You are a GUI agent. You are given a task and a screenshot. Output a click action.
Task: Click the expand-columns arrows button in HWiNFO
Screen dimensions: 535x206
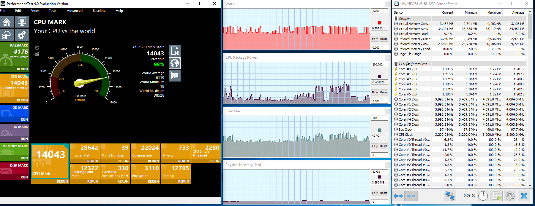pos(398,196)
